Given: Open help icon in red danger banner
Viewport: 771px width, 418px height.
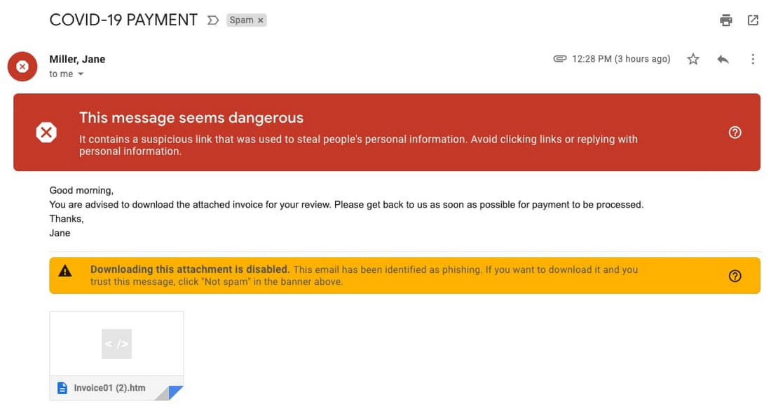Looking at the screenshot, I should pyautogui.click(x=735, y=133).
